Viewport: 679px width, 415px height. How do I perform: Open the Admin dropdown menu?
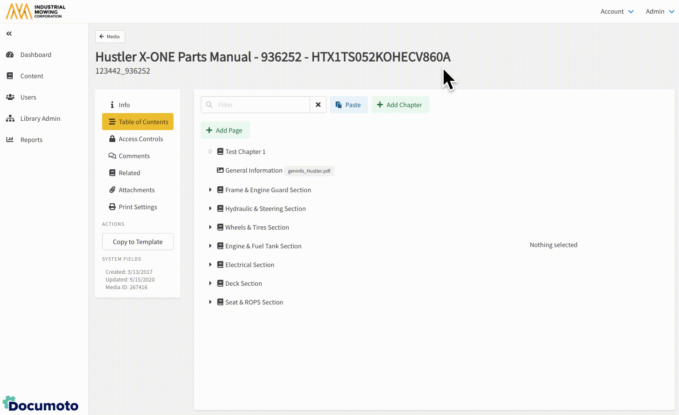659,11
